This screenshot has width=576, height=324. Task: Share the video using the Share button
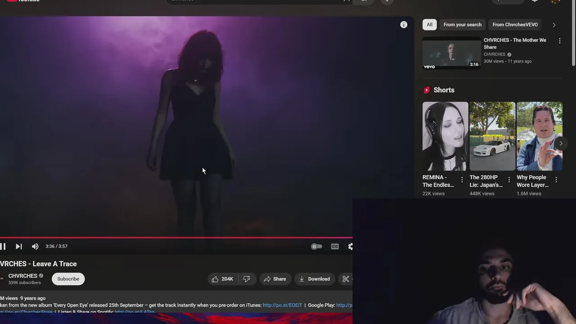tap(275, 279)
